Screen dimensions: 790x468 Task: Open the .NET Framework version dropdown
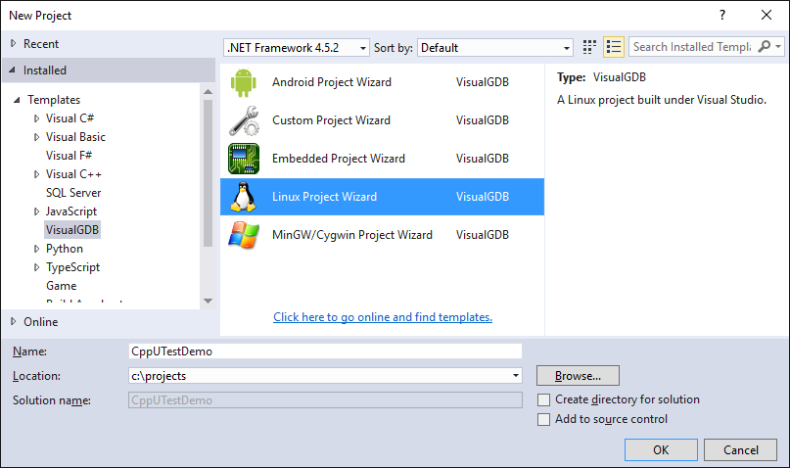coord(297,48)
